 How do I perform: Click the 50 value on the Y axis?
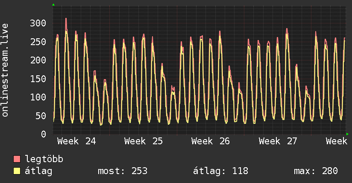[41, 116]
